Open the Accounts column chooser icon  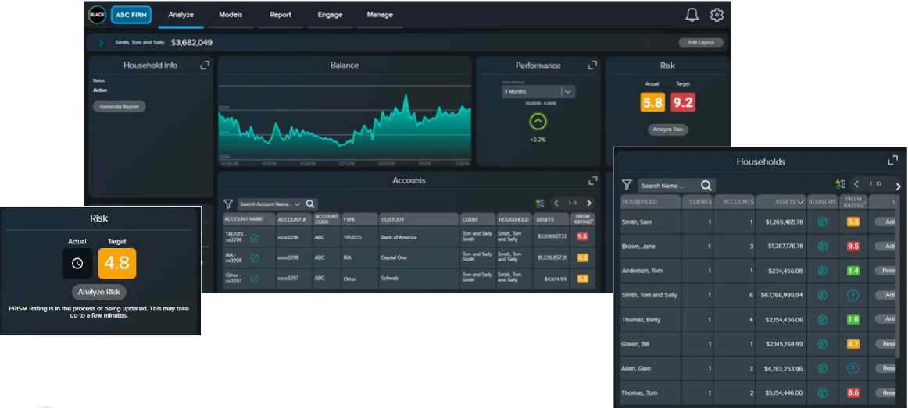click(540, 204)
